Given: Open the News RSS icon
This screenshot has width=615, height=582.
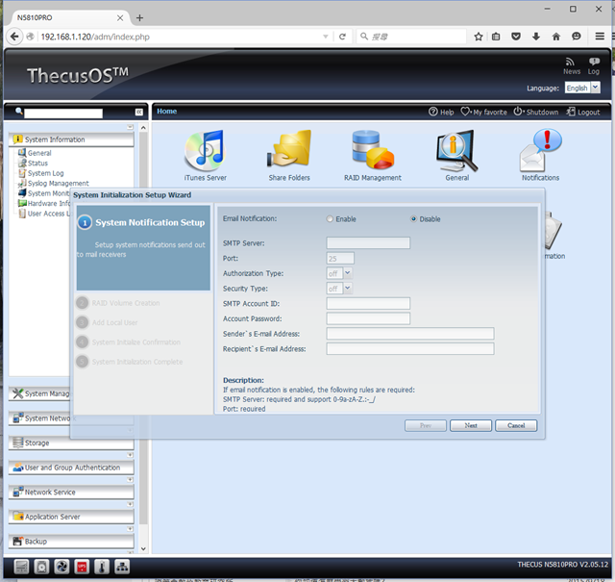Looking at the screenshot, I should pyautogui.click(x=570, y=62).
